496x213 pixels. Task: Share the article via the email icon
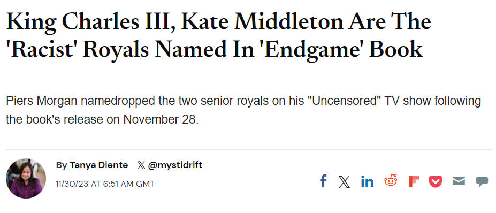(459, 181)
